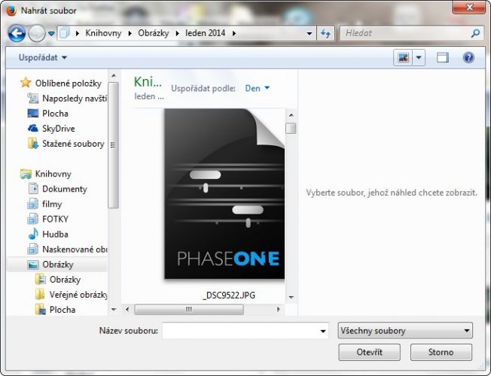
Task: Go back with the blue Back arrow
Action: pos(17,33)
